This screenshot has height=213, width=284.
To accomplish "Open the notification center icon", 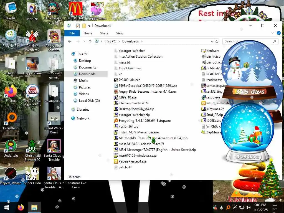I will pos(275,207).
